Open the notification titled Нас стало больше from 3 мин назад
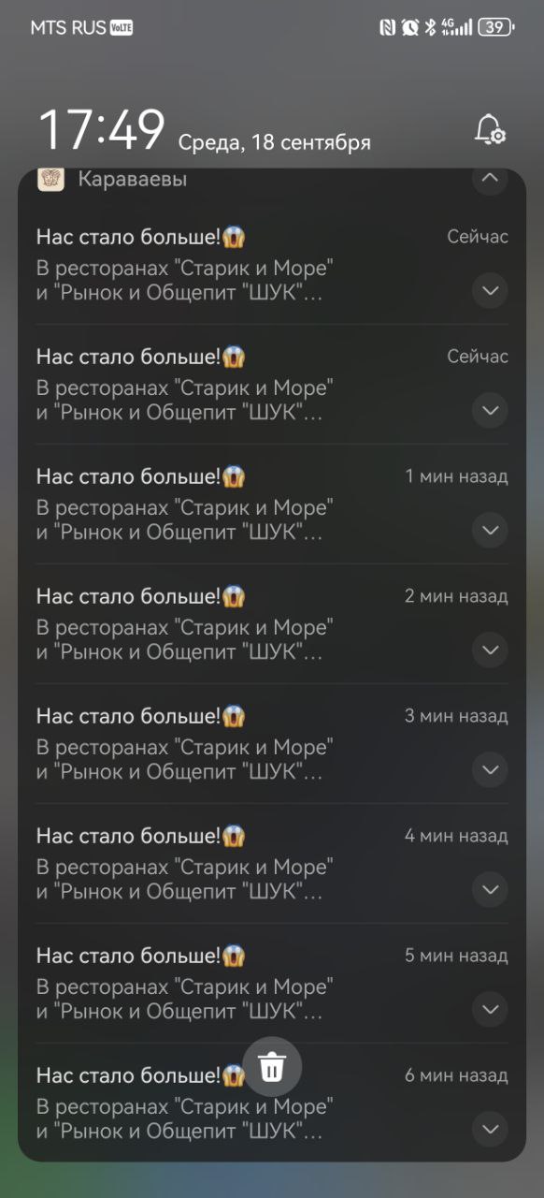The width and height of the screenshot is (544, 1198). tap(272, 744)
